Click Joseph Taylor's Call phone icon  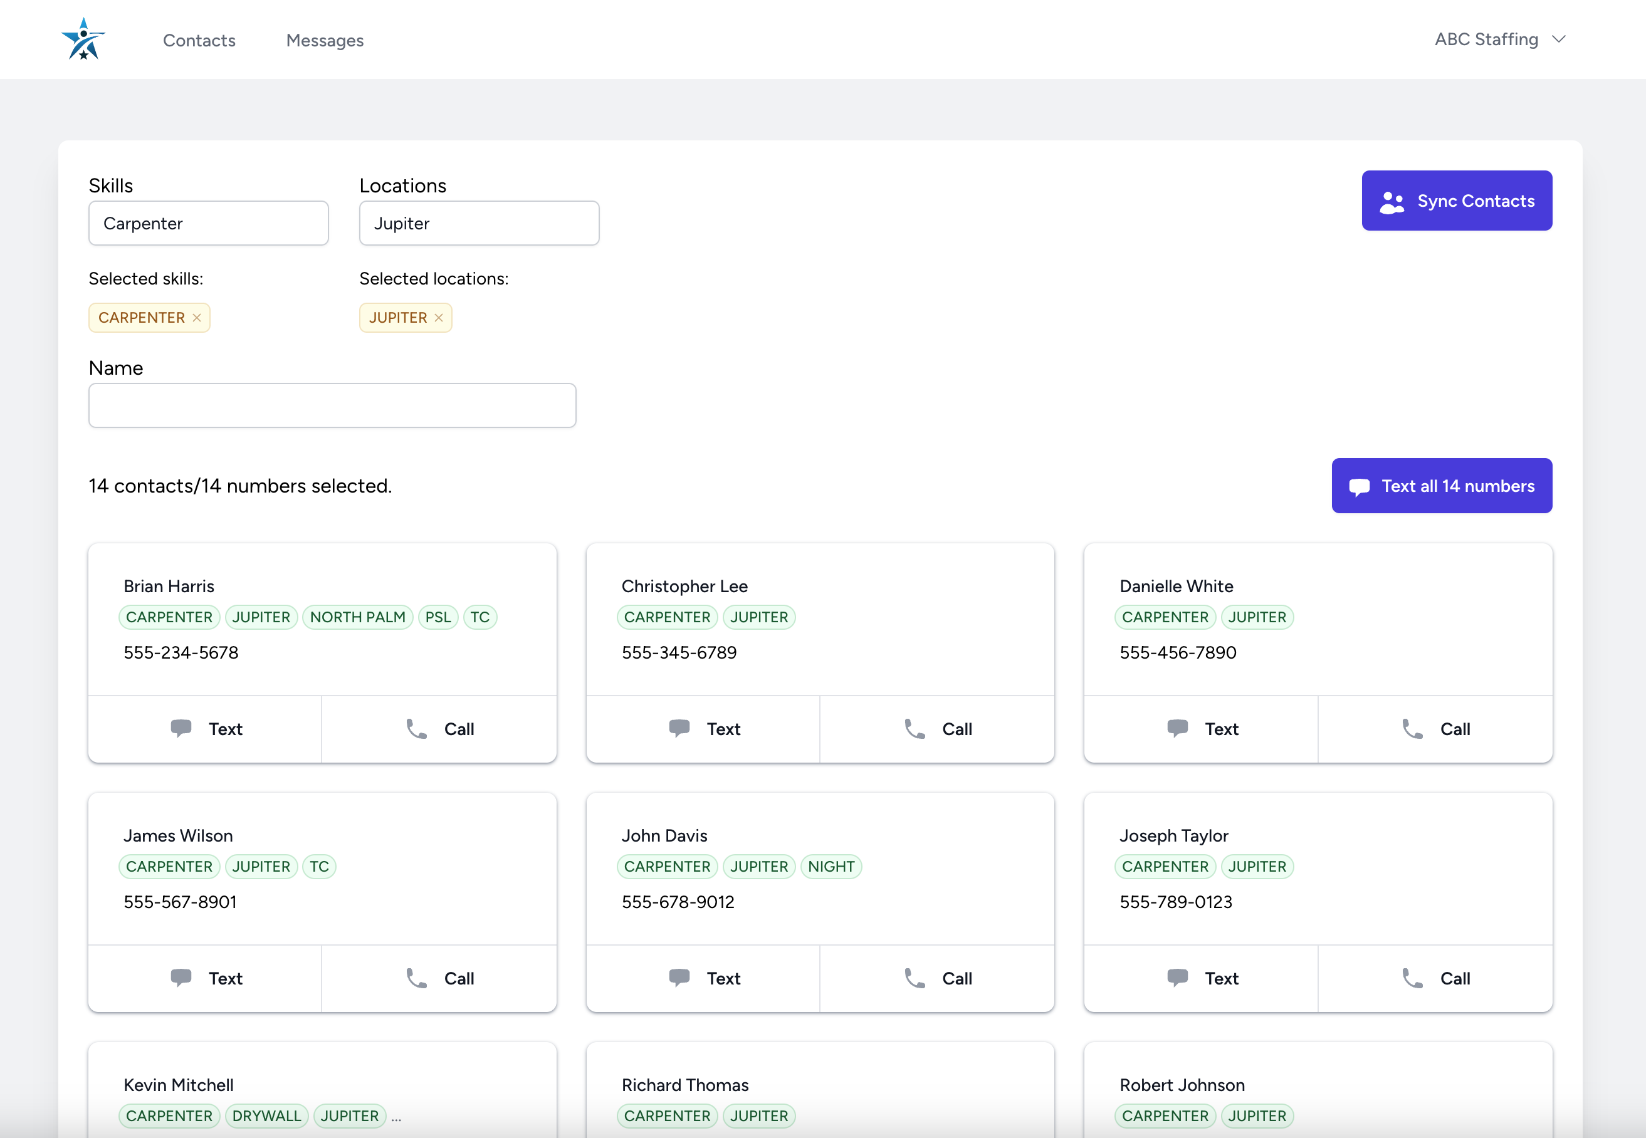pos(1412,978)
